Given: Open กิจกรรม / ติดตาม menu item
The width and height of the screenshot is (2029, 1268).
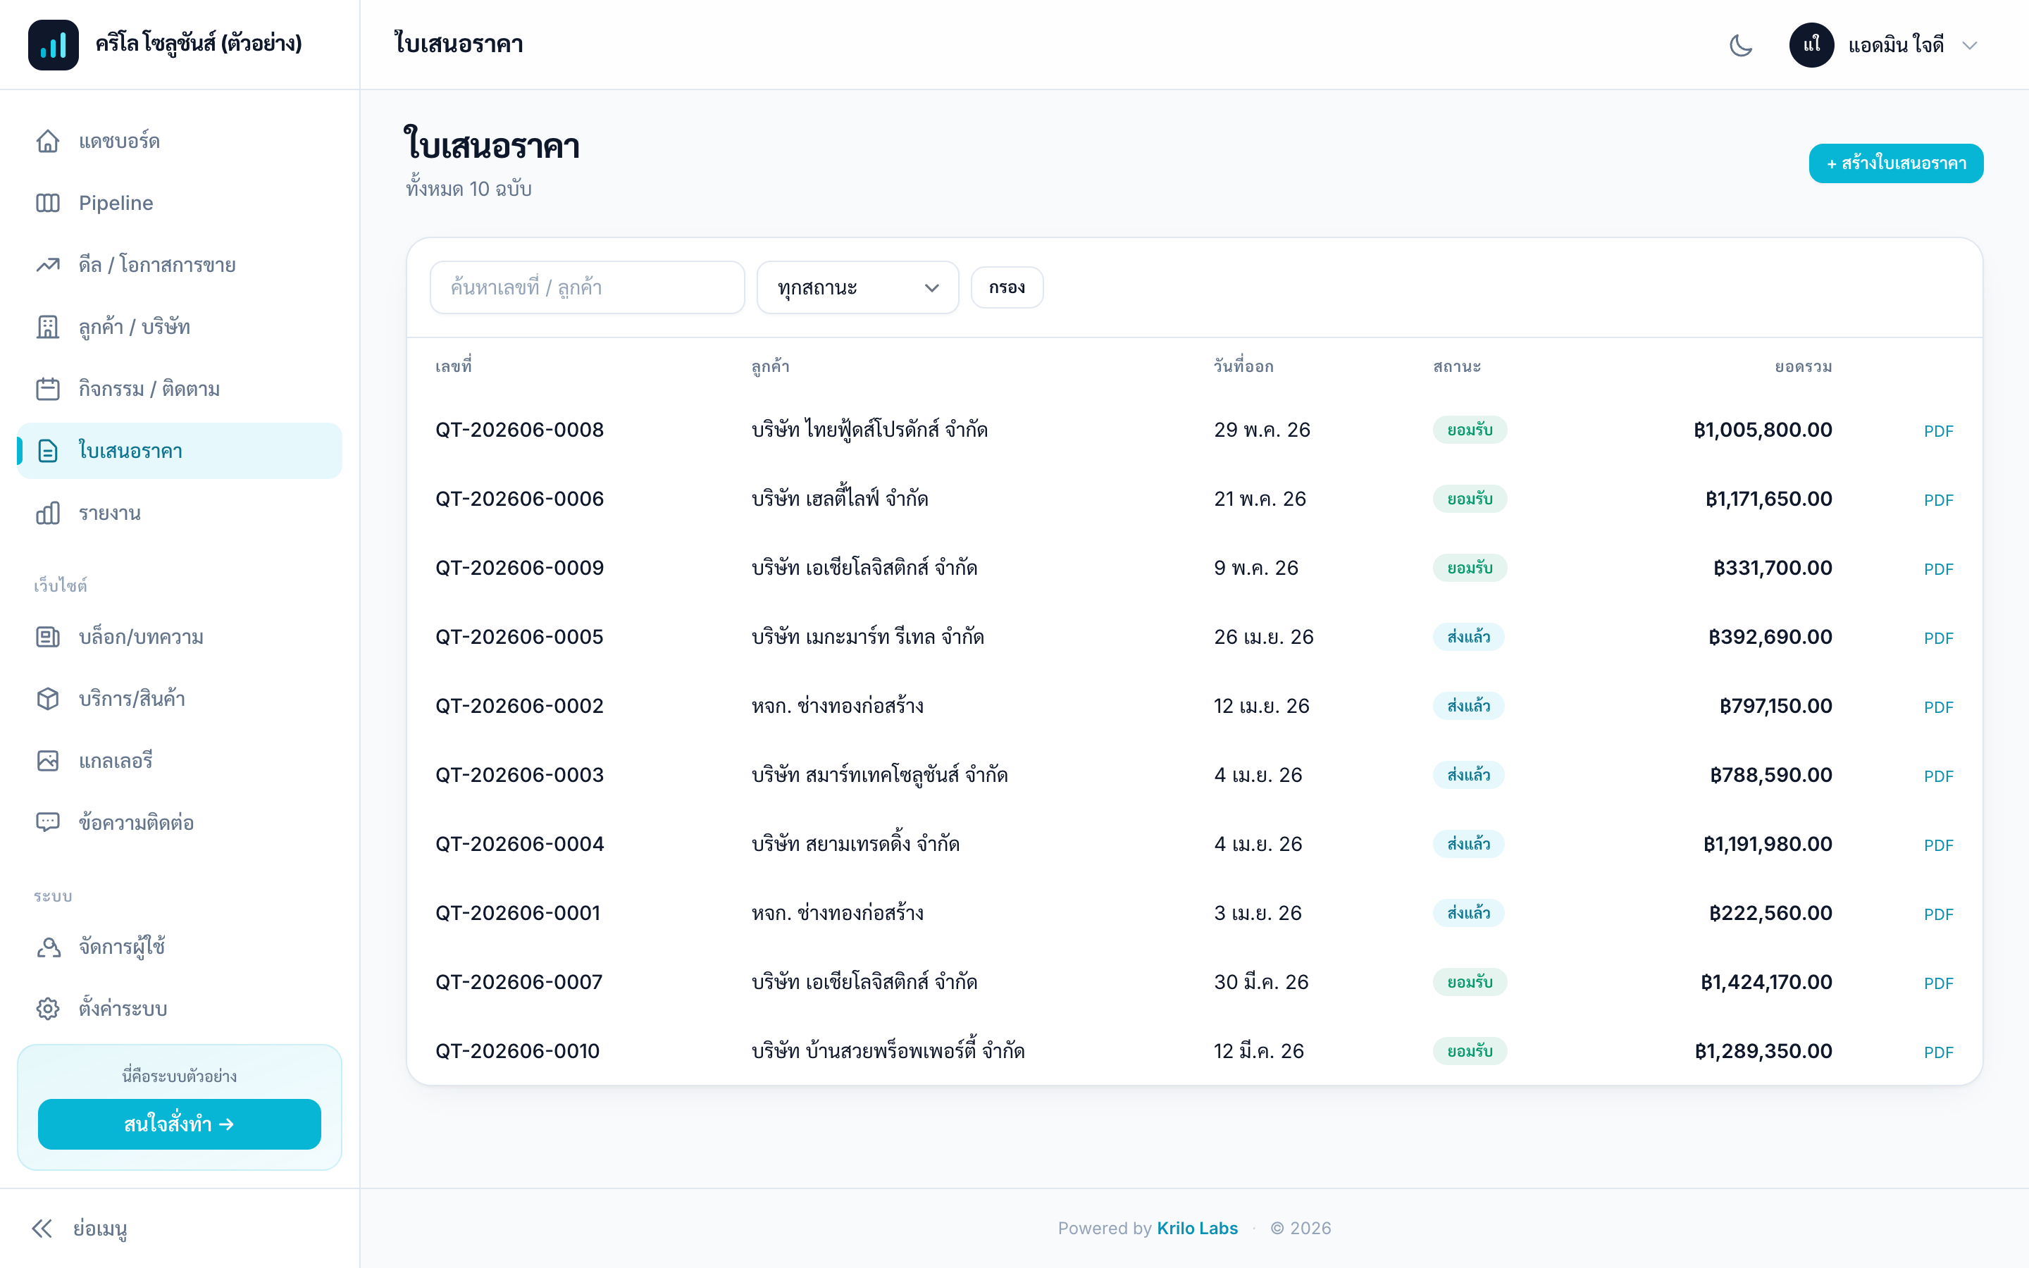Looking at the screenshot, I should (180, 389).
